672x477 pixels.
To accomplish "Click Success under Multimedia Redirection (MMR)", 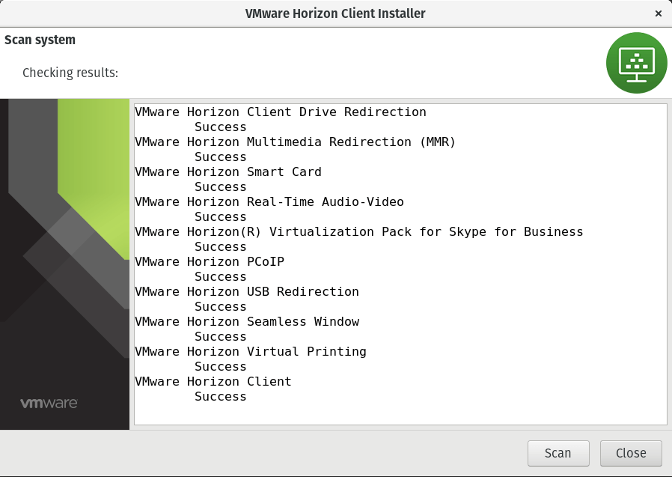I will (221, 157).
